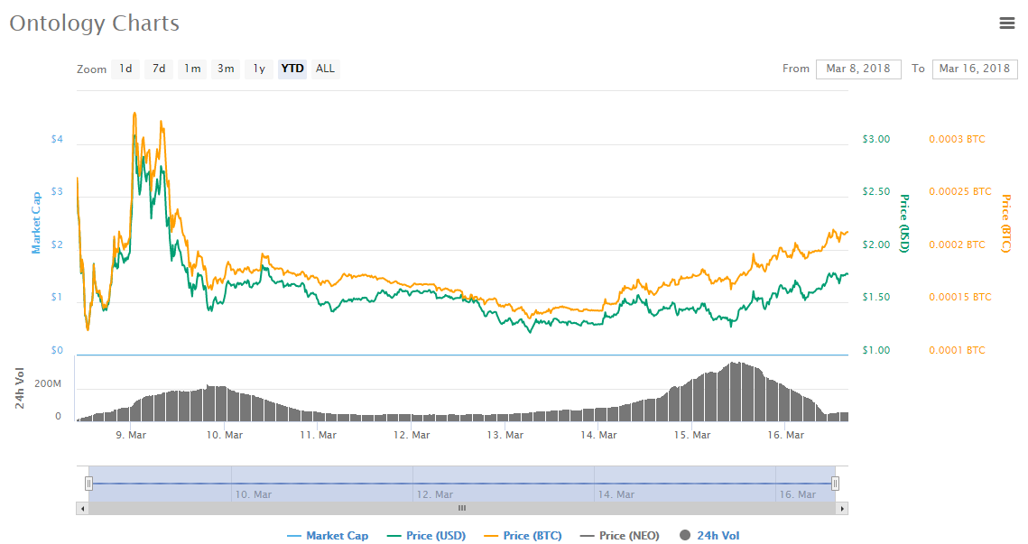Screen dimensions: 1028x544
Task: Hide the Price (BTC) series
Action: click(x=523, y=536)
